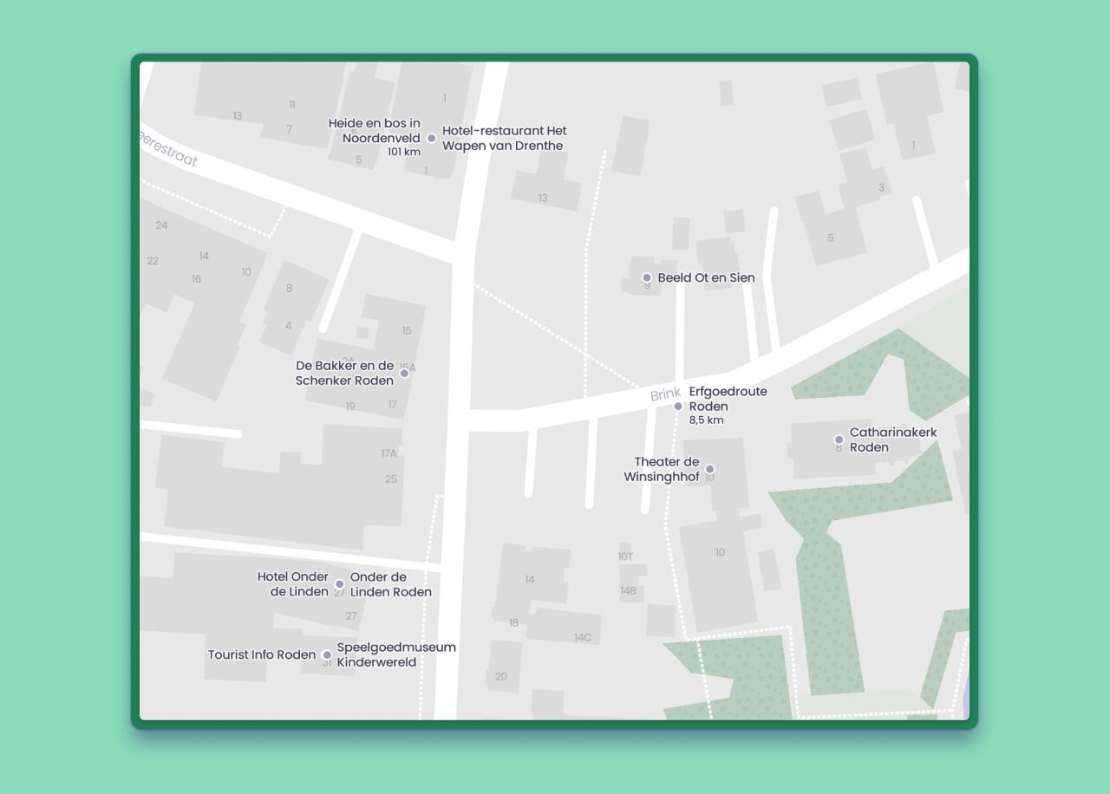Click the marker dot between the Onder de Linden labels
This screenshot has height=794, width=1110.
point(339,584)
